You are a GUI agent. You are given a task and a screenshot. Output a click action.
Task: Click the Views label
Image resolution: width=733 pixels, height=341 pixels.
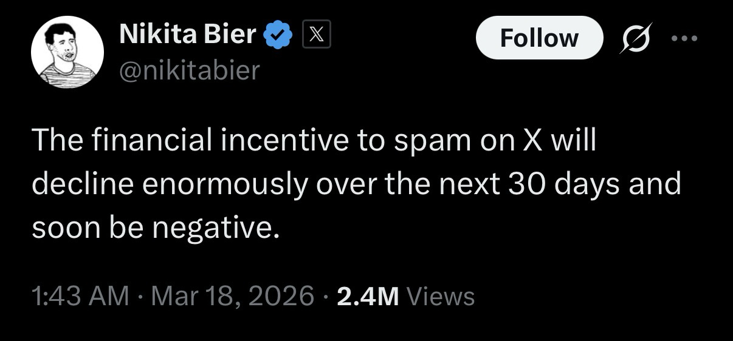[x=439, y=296]
